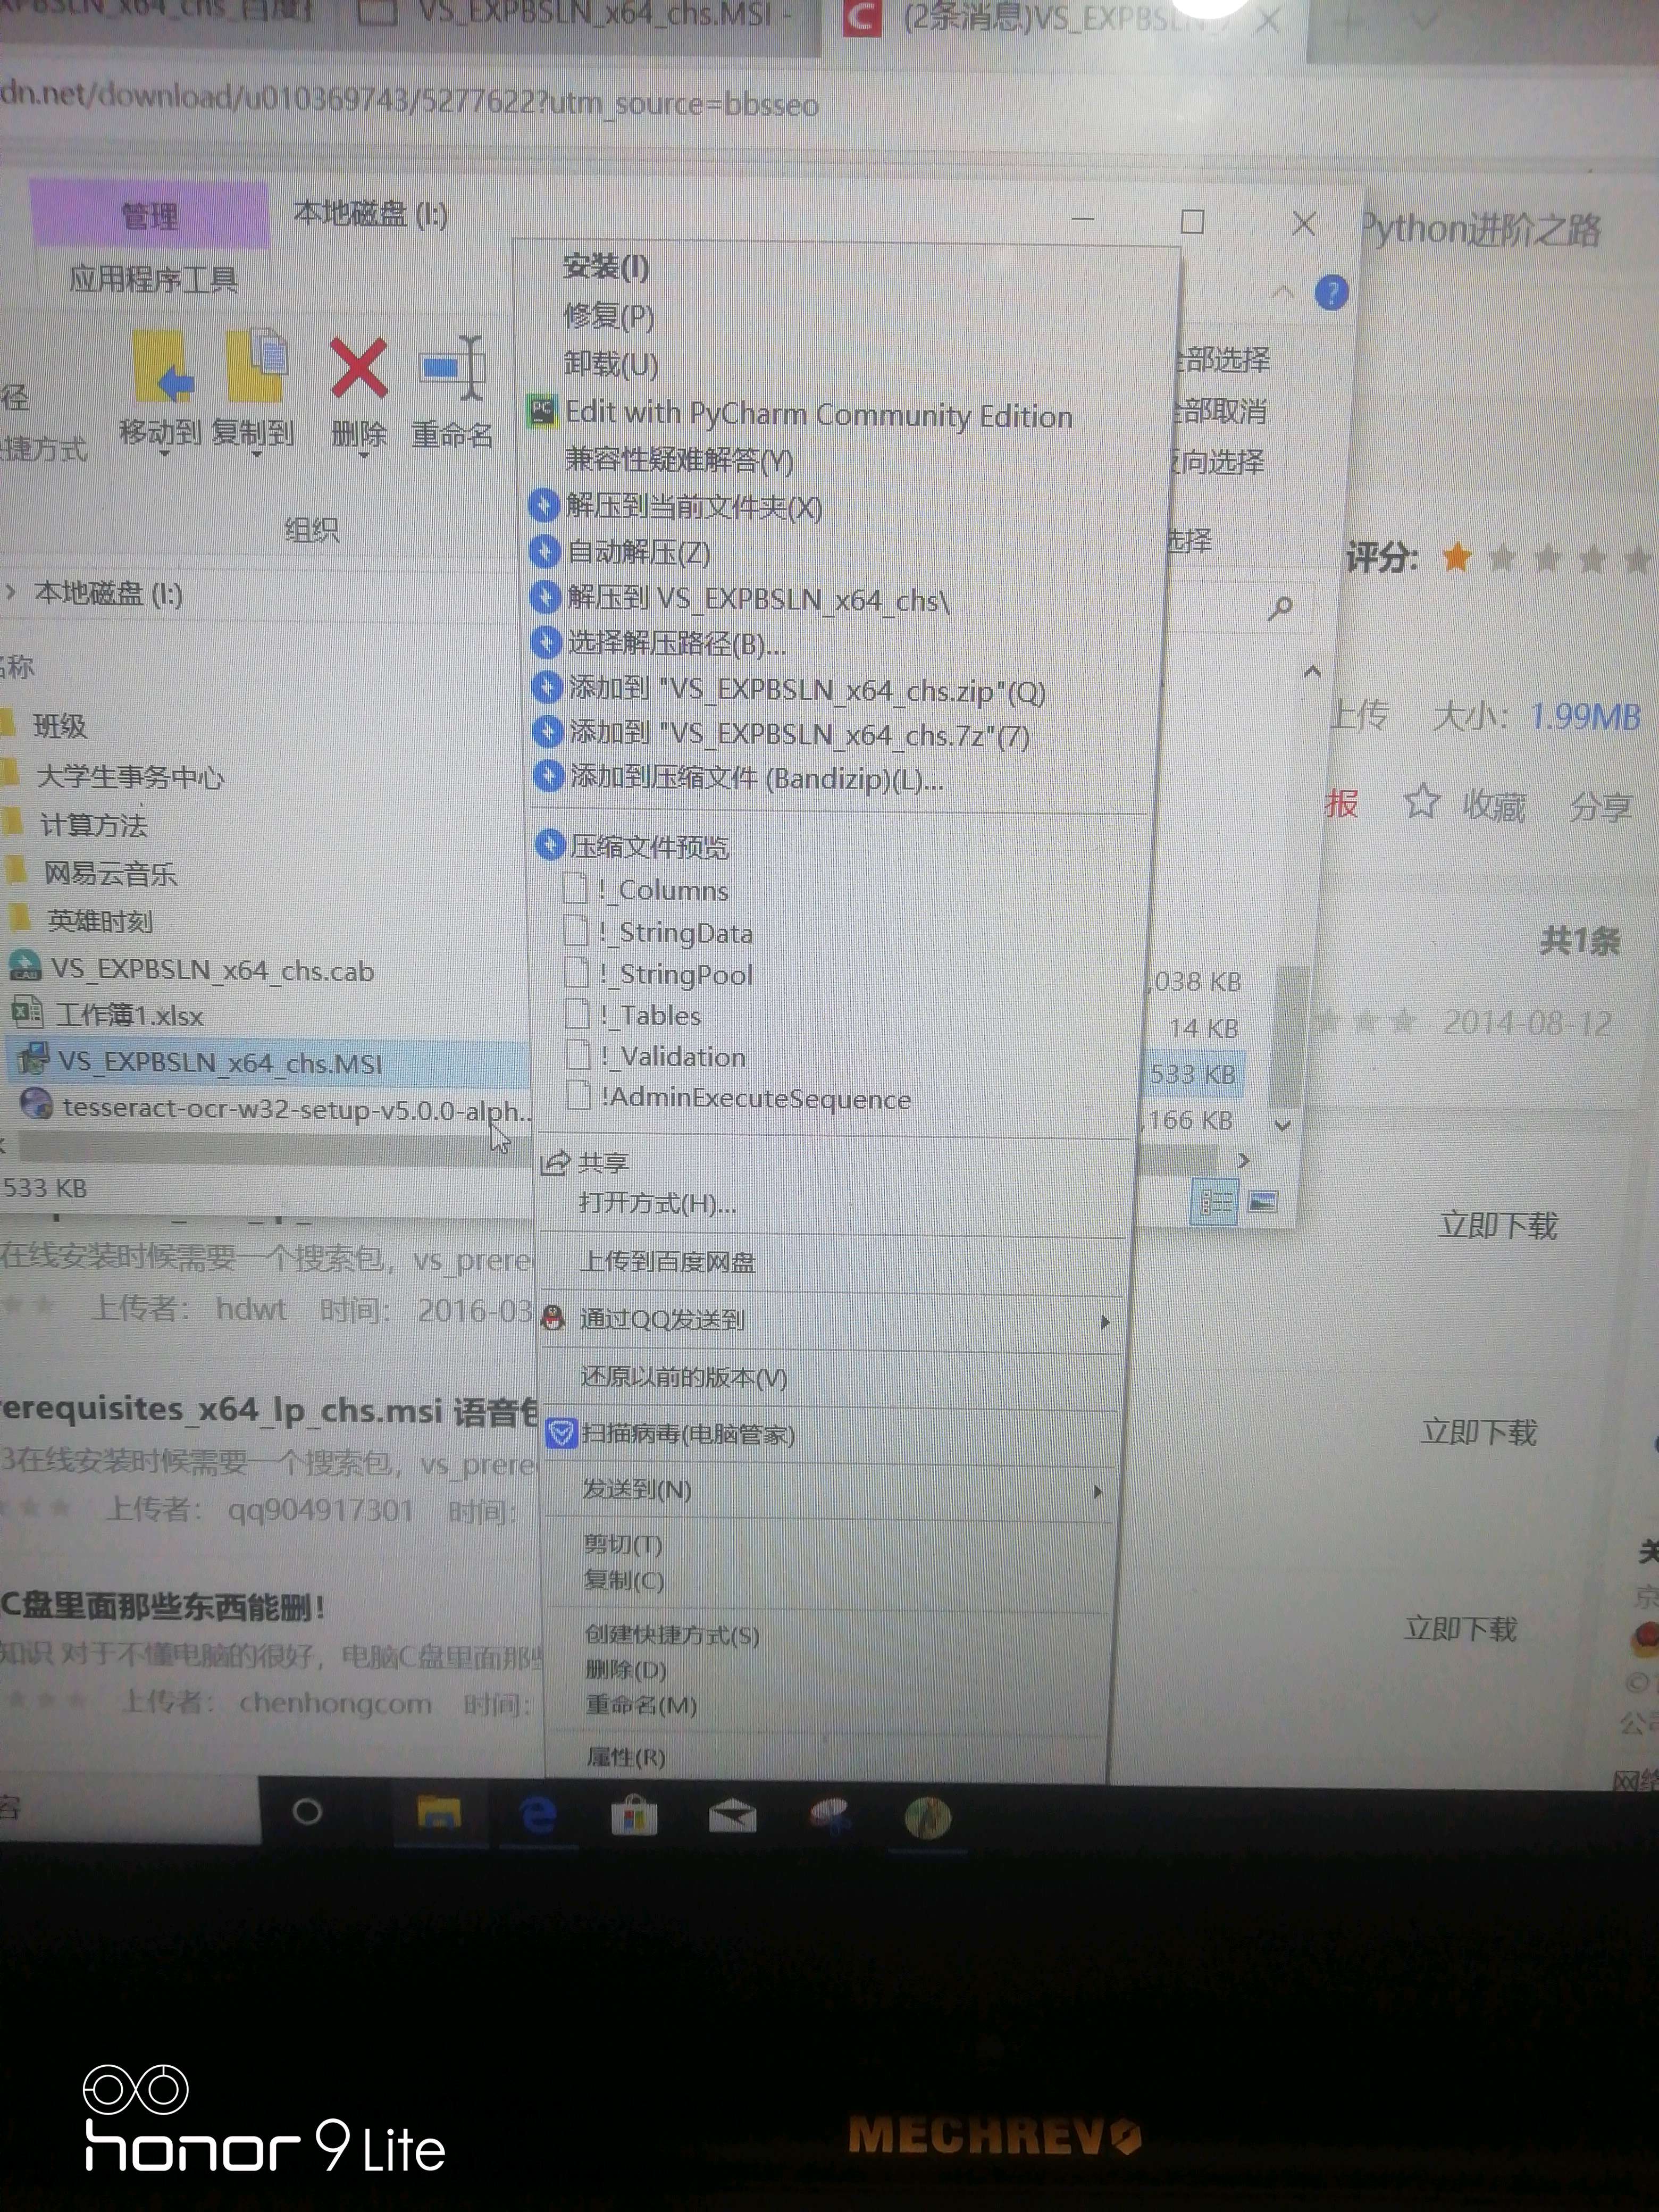Screen dimensions: 1659x2212
Task: Click the file list scroll-up arrow
Action: coord(1312,672)
